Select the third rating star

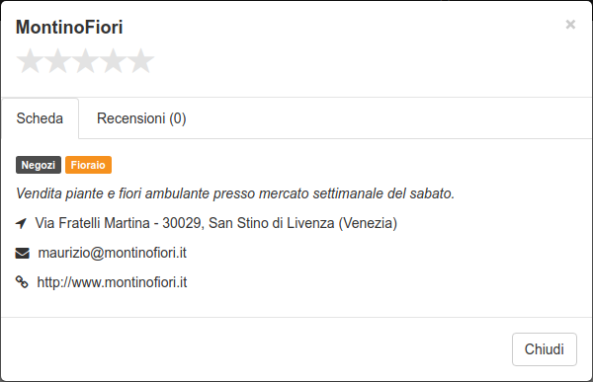click(85, 60)
